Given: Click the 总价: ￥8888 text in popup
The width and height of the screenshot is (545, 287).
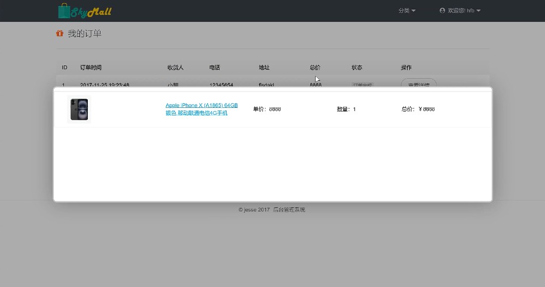Looking at the screenshot, I should (x=418, y=109).
